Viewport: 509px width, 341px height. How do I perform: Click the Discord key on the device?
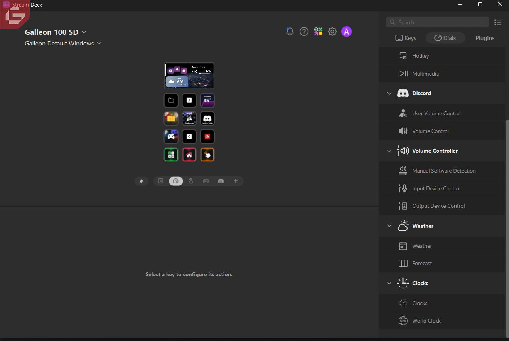tap(207, 119)
